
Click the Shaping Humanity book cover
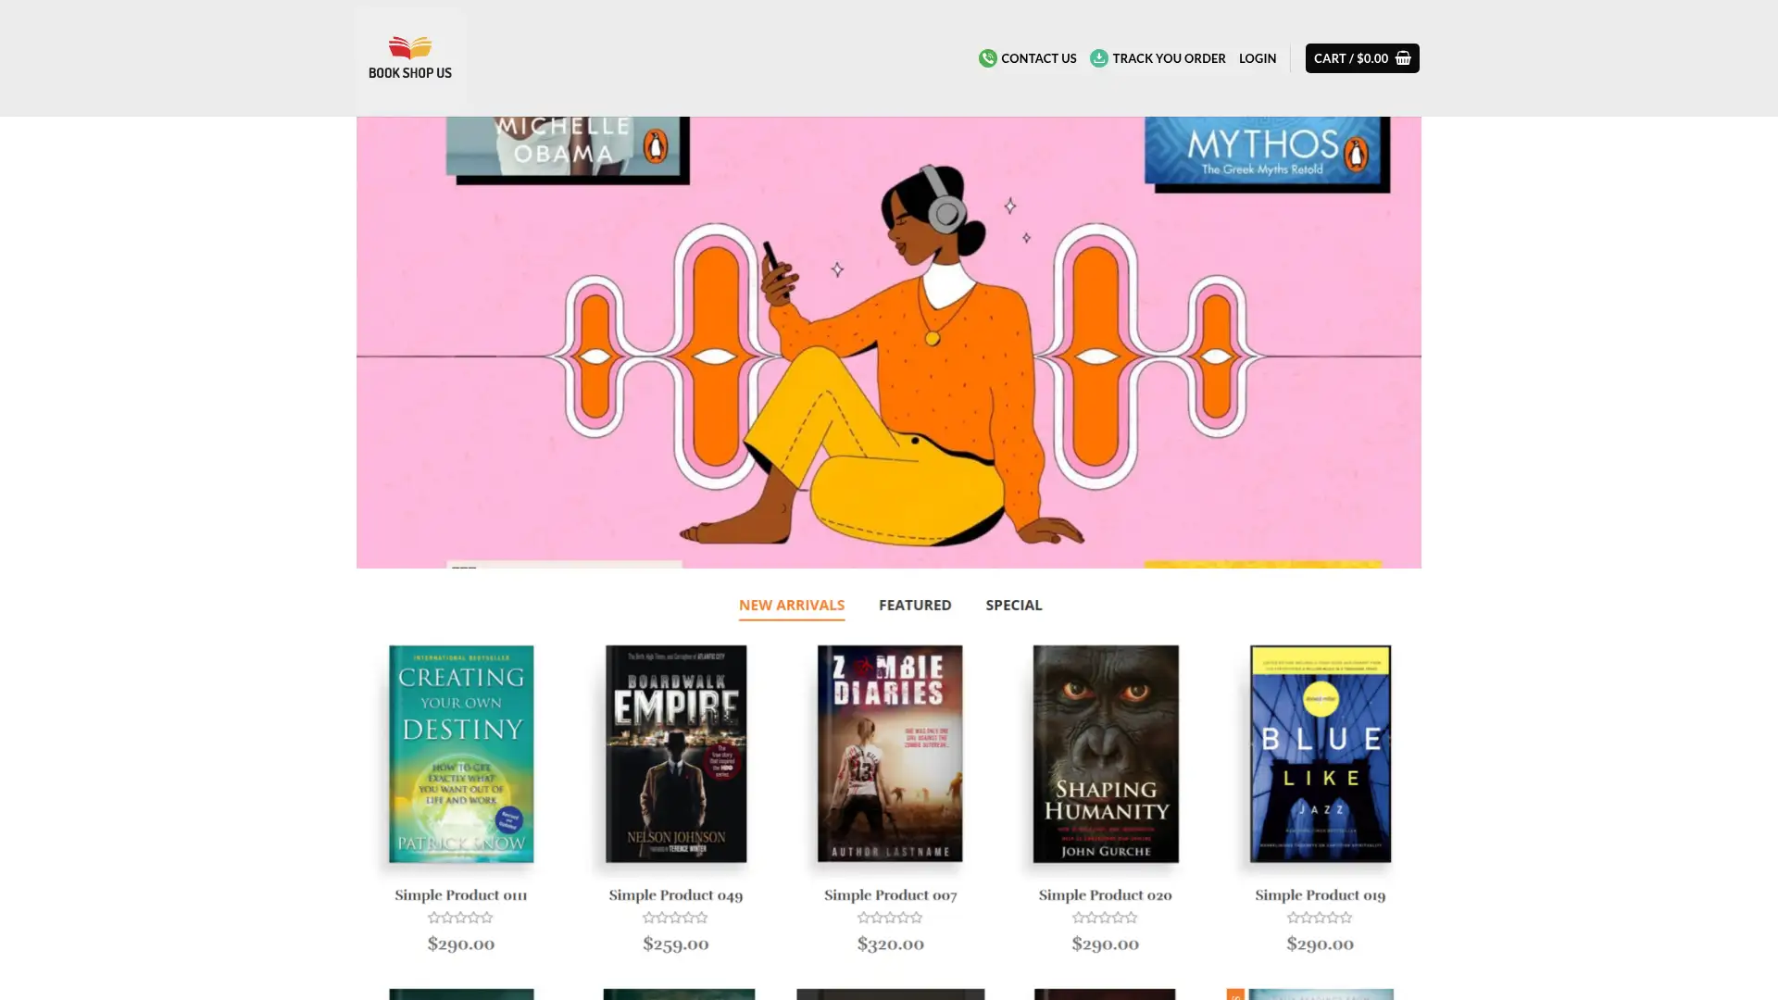[1105, 754]
